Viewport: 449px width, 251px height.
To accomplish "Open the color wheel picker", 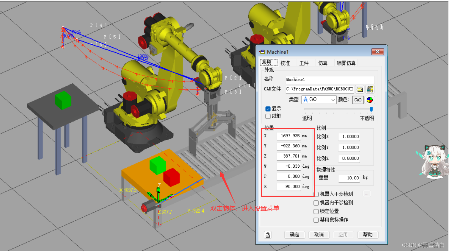I will click(369, 100).
